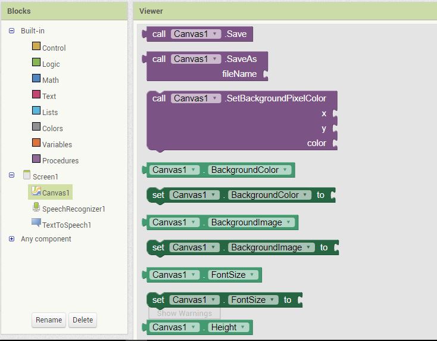Click the Variables blocks orange icon
Viewport: 437px width, 341px height.
(x=36, y=142)
